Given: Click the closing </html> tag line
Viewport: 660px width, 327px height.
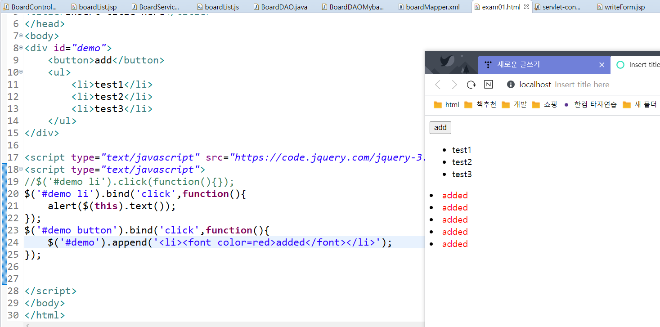Looking at the screenshot, I should tap(45, 315).
